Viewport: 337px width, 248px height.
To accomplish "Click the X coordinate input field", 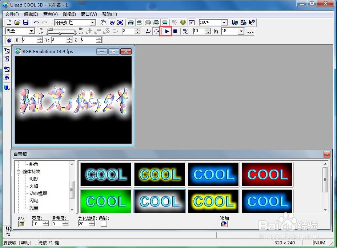I will (29, 40).
